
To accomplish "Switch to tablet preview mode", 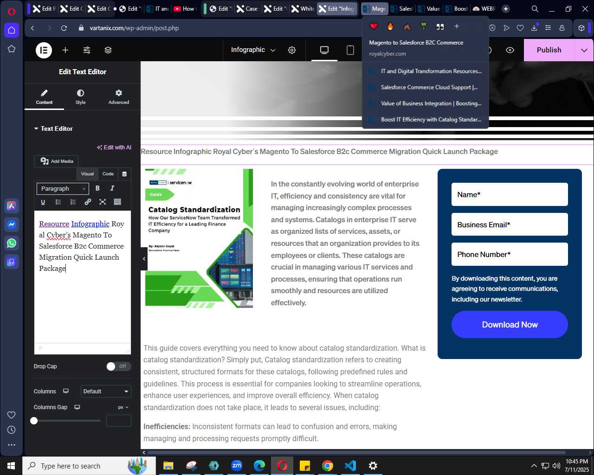I will [x=350, y=50].
